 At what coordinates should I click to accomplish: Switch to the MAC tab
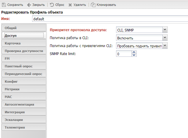point(24,97)
